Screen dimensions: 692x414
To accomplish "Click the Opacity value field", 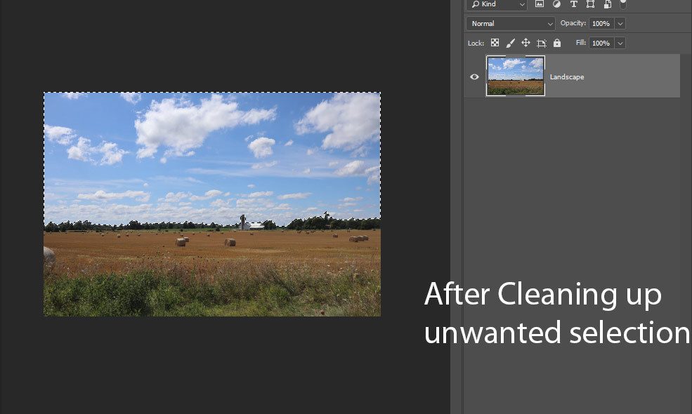I will pos(601,23).
